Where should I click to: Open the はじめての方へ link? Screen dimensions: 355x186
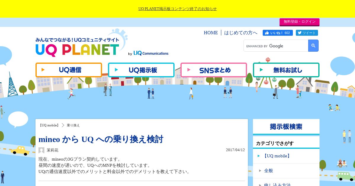coord(241,33)
